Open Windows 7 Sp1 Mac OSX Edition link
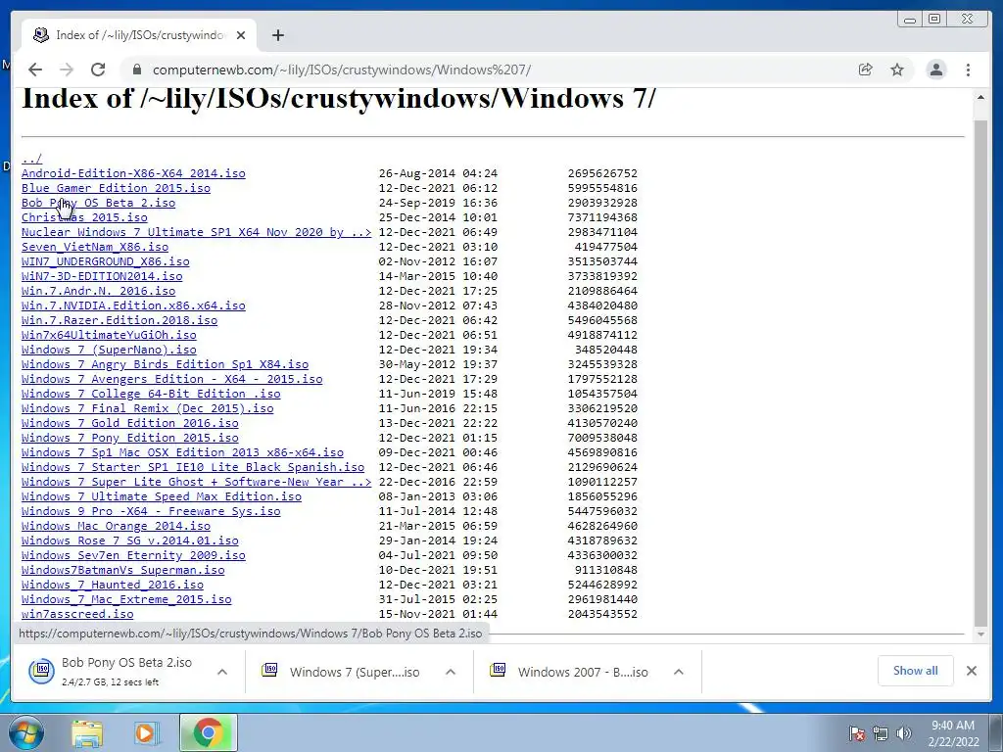Image resolution: width=1003 pixels, height=752 pixels. tap(182, 452)
